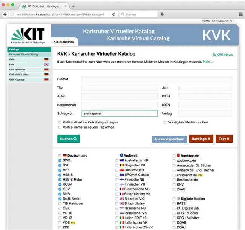The width and height of the screenshot is (245, 230).
Task: Reload the page with the refresh icon
Action: (113, 14)
